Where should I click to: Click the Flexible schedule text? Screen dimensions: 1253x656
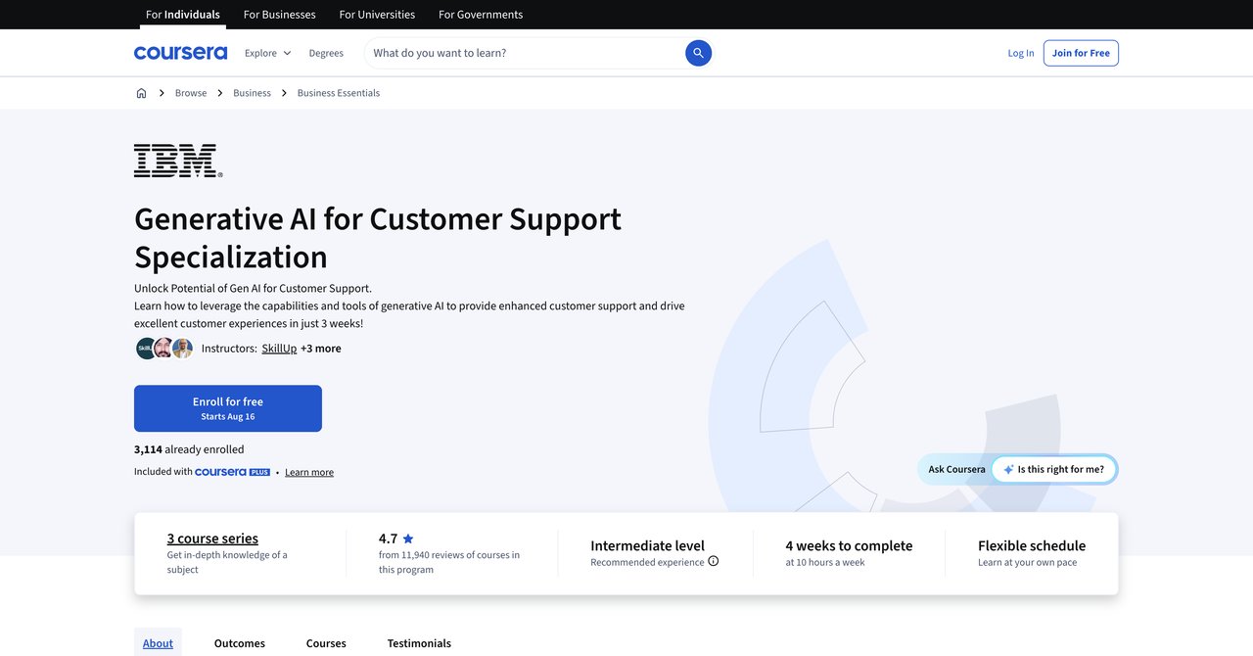point(1032,546)
